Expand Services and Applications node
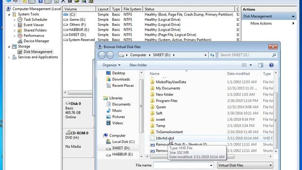The height and width of the screenshot is (170, 302). [9, 57]
